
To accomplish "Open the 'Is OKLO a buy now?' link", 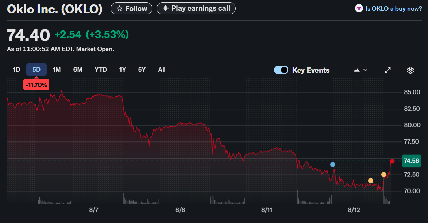I will pyautogui.click(x=389, y=9).
